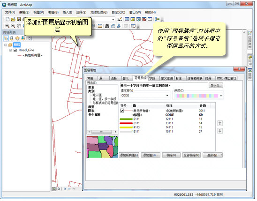Click the Go To XY icon

(x=119, y=26)
